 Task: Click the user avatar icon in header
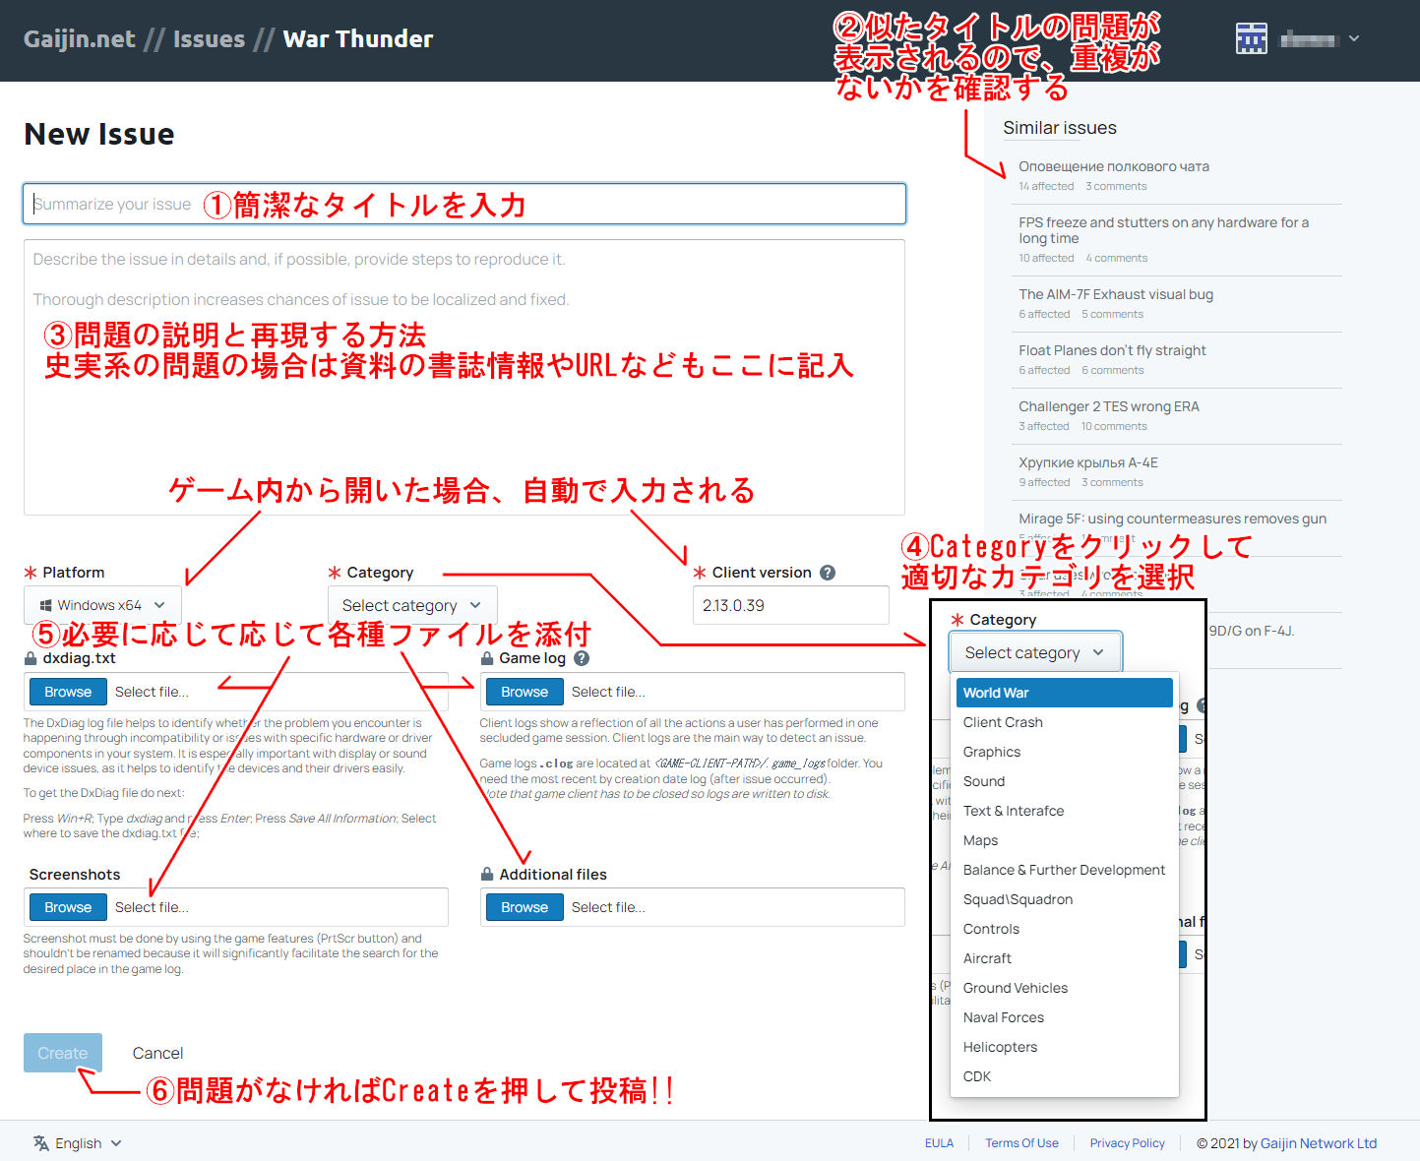1251,38
